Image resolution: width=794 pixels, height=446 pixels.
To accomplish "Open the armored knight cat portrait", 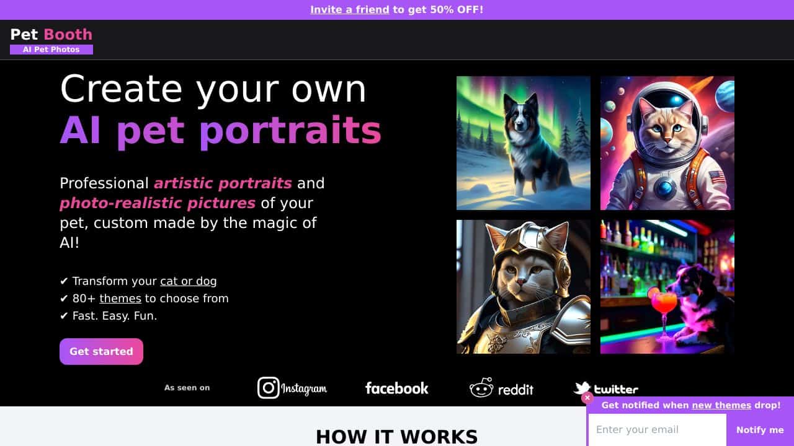I will [x=524, y=287].
